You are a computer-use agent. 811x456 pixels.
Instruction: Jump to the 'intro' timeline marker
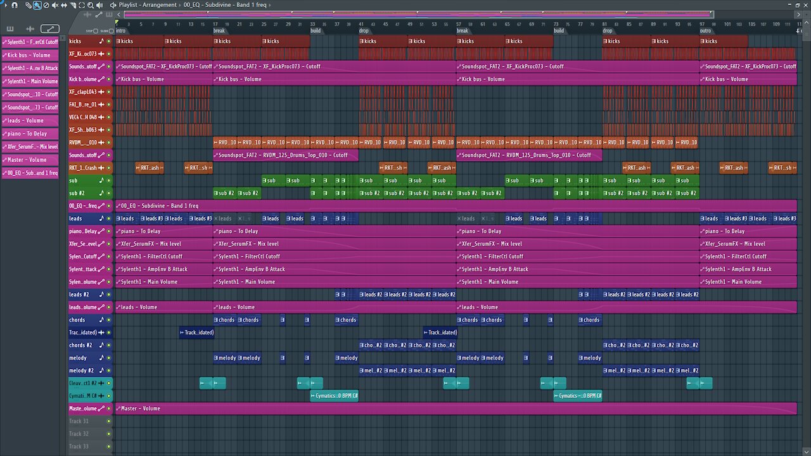point(120,30)
